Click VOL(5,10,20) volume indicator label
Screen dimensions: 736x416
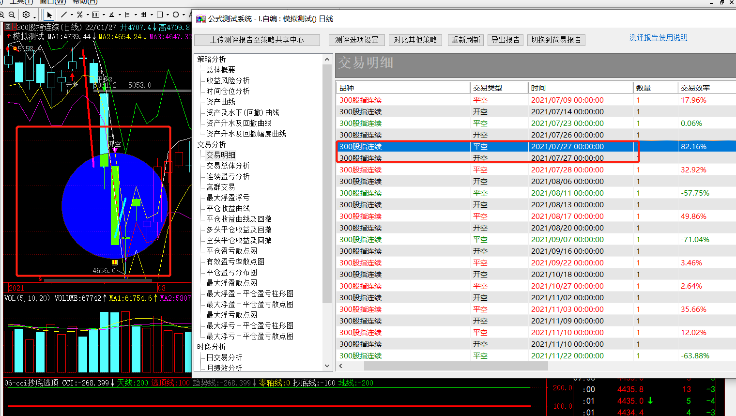[x=27, y=298]
